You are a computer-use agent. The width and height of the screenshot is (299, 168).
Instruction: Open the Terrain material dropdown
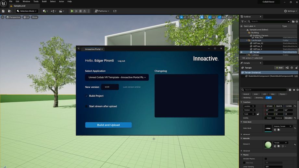280,143
